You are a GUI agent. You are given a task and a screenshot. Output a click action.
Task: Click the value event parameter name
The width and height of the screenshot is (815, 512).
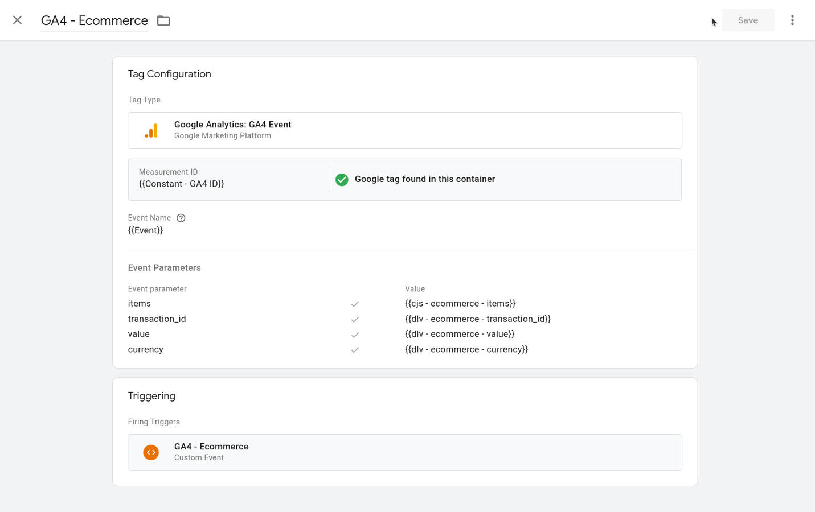tap(139, 334)
